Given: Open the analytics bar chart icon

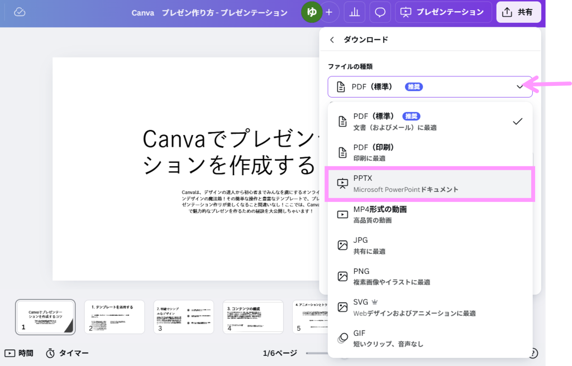Looking at the screenshot, I should [x=354, y=12].
